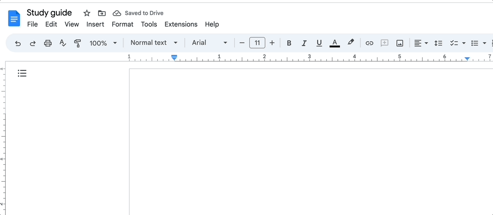Open the Format menu
The height and width of the screenshot is (215, 493).
coord(123,24)
